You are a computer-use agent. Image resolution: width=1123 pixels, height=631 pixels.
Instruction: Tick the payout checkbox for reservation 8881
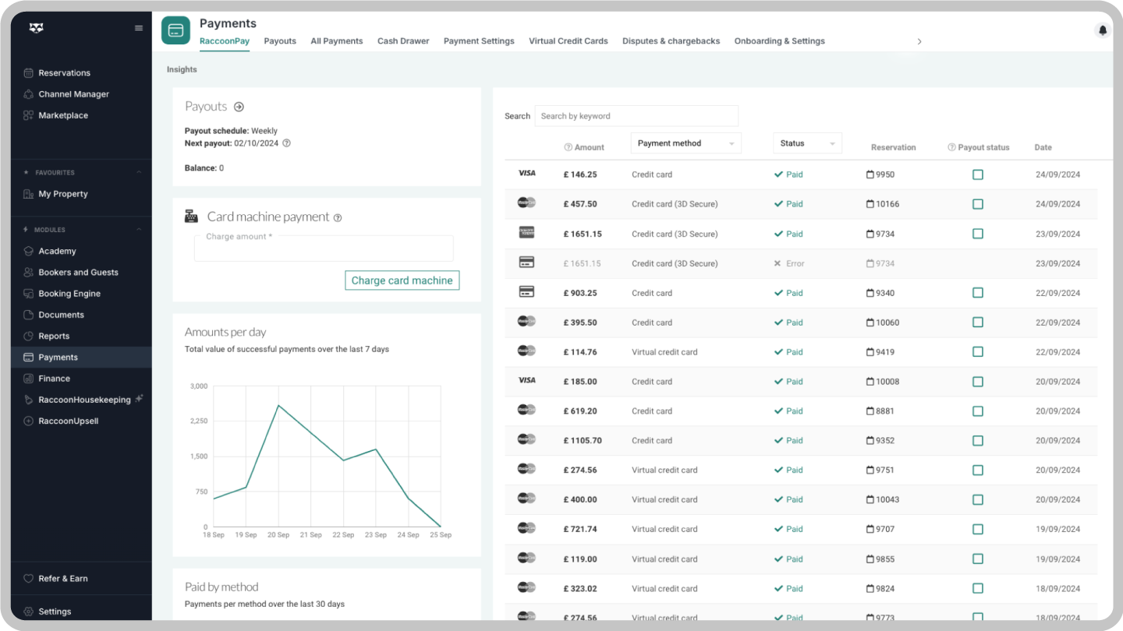[x=978, y=411]
